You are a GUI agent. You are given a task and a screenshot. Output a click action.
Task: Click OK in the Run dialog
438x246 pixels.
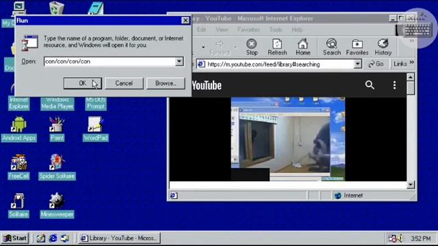pyautogui.click(x=82, y=83)
